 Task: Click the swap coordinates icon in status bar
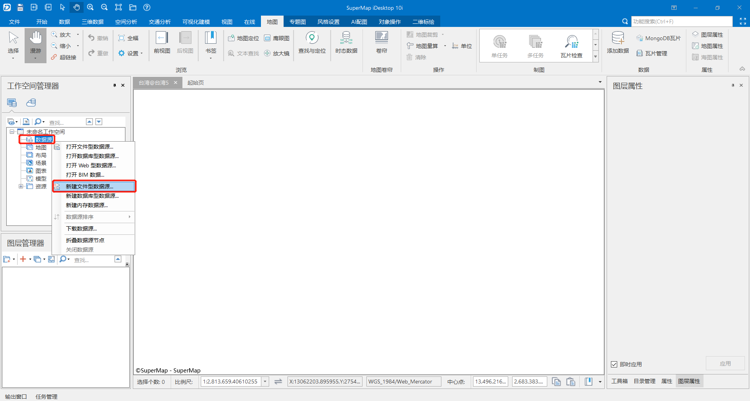278,381
